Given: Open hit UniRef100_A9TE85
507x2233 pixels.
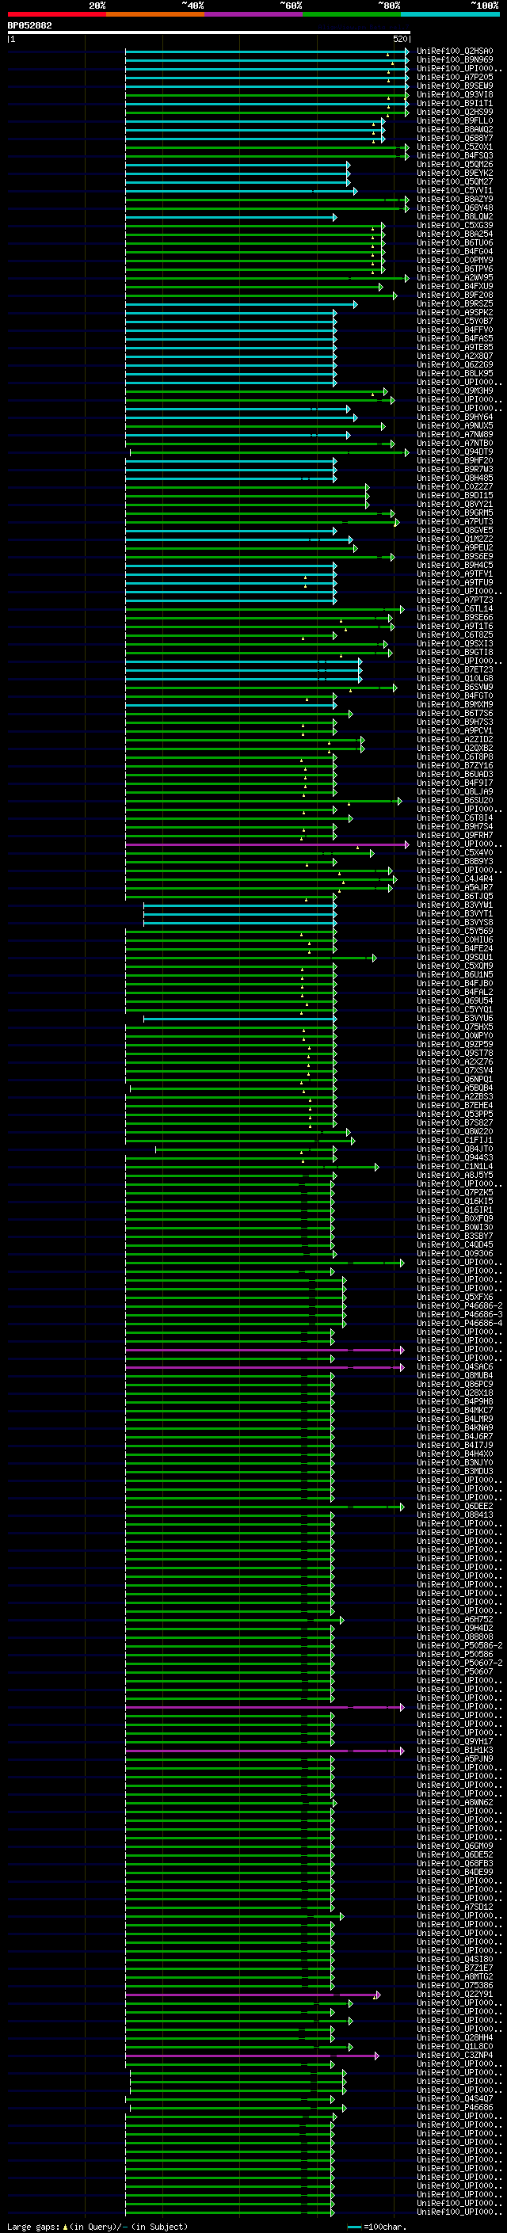Looking at the screenshot, I should [455, 348].
